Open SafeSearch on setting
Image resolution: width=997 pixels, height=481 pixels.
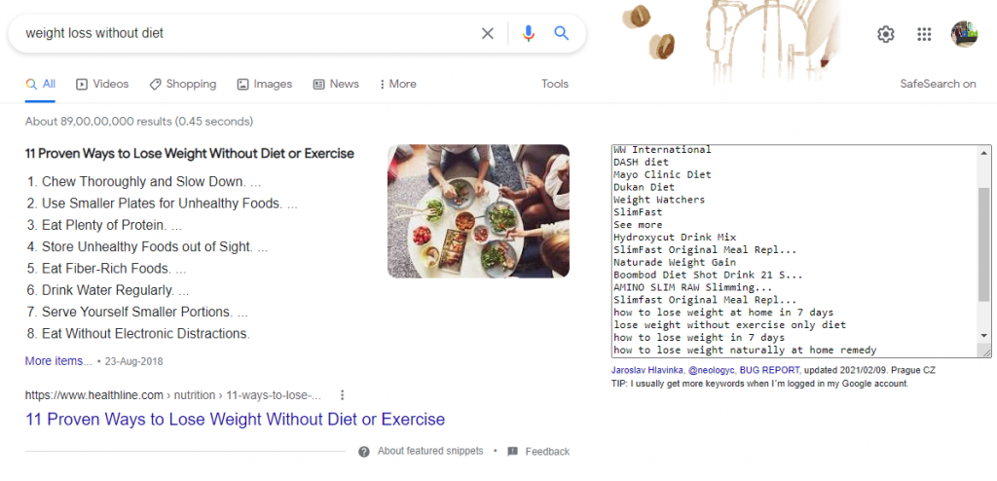tap(938, 84)
